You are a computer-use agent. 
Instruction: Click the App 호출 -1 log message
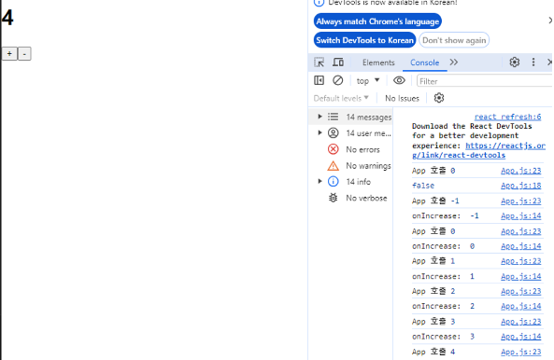point(435,201)
